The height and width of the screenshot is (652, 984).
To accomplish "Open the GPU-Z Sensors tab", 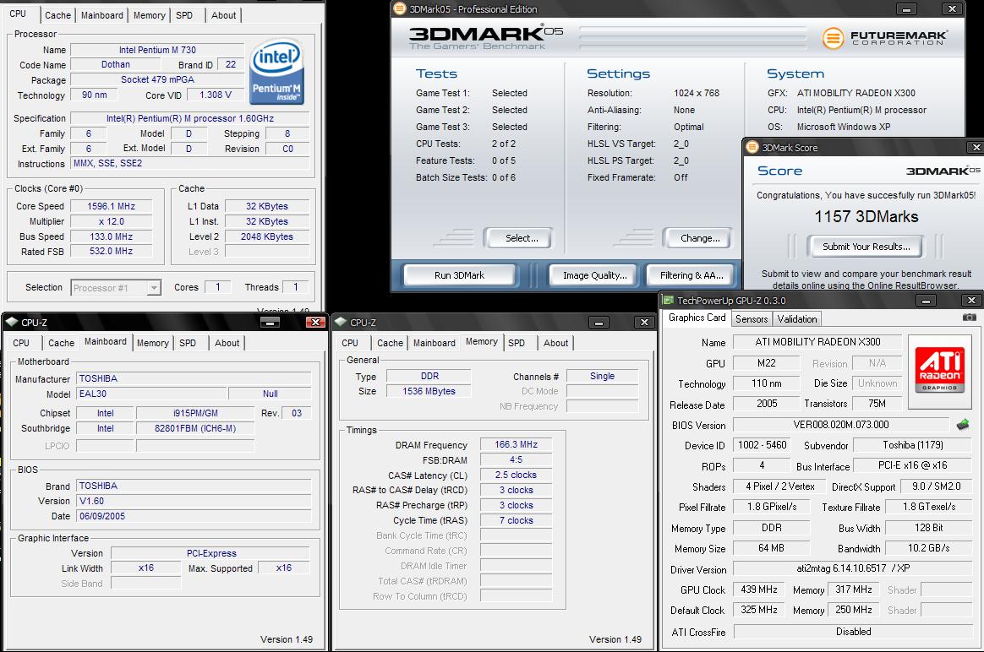I will pyautogui.click(x=752, y=319).
